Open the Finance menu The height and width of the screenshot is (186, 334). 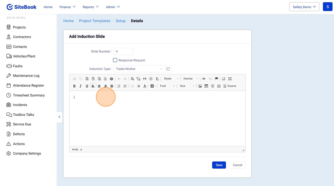[x=67, y=7]
